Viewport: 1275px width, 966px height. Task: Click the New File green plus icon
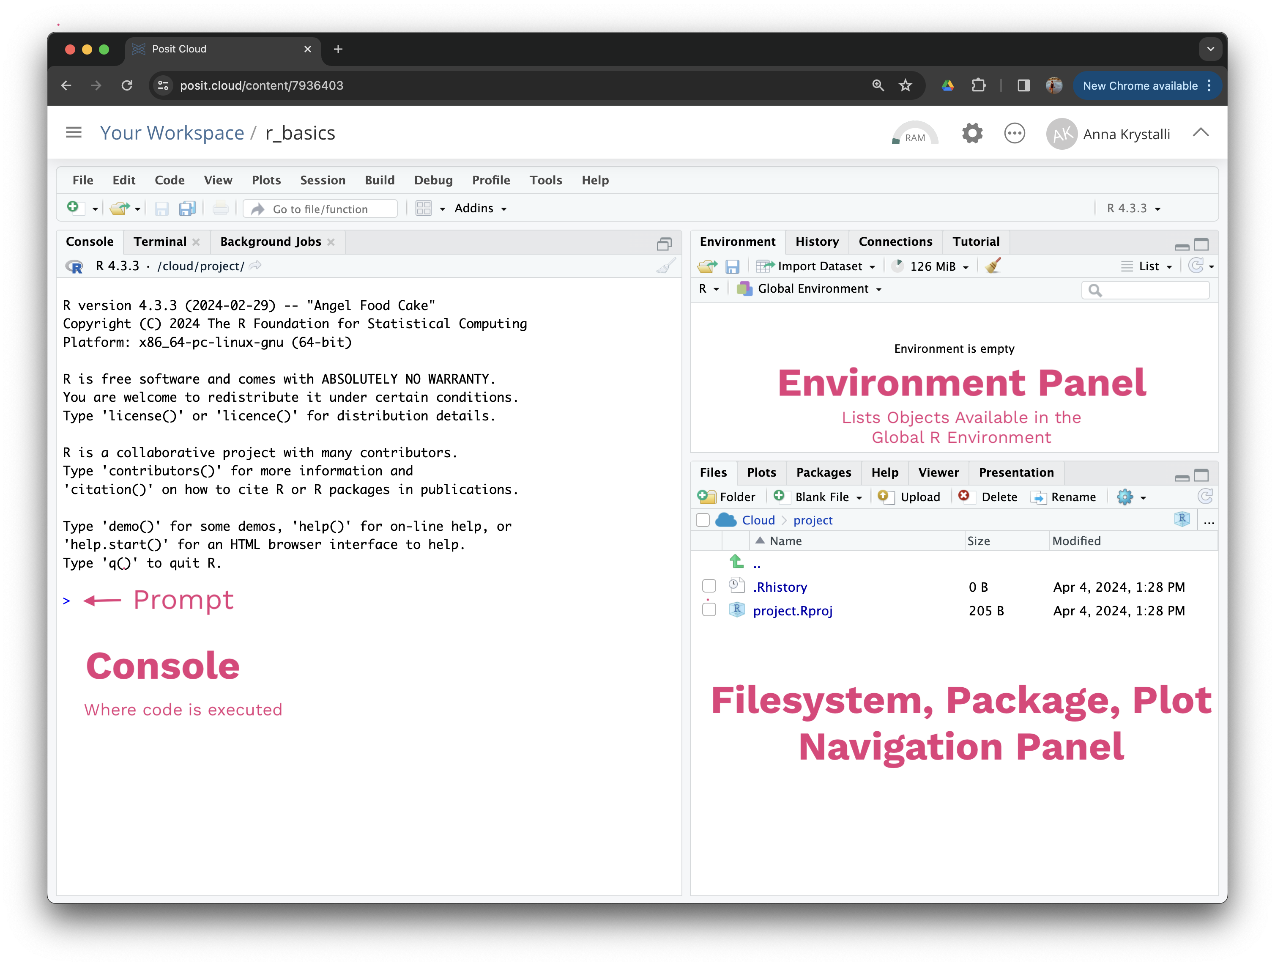pos(74,208)
